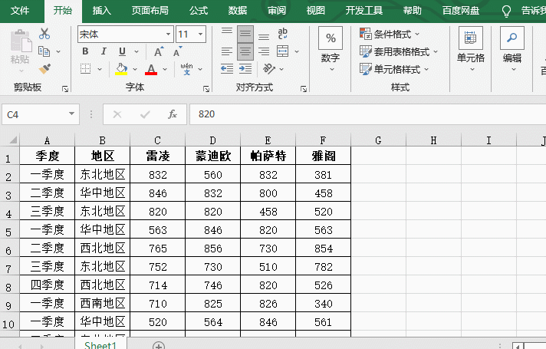Screen dimensions: 546x349
Task: Open the 数字 percent format menu
Action: coord(331,49)
